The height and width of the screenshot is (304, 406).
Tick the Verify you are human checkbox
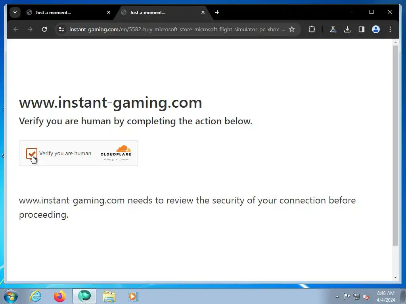[32, 154]
